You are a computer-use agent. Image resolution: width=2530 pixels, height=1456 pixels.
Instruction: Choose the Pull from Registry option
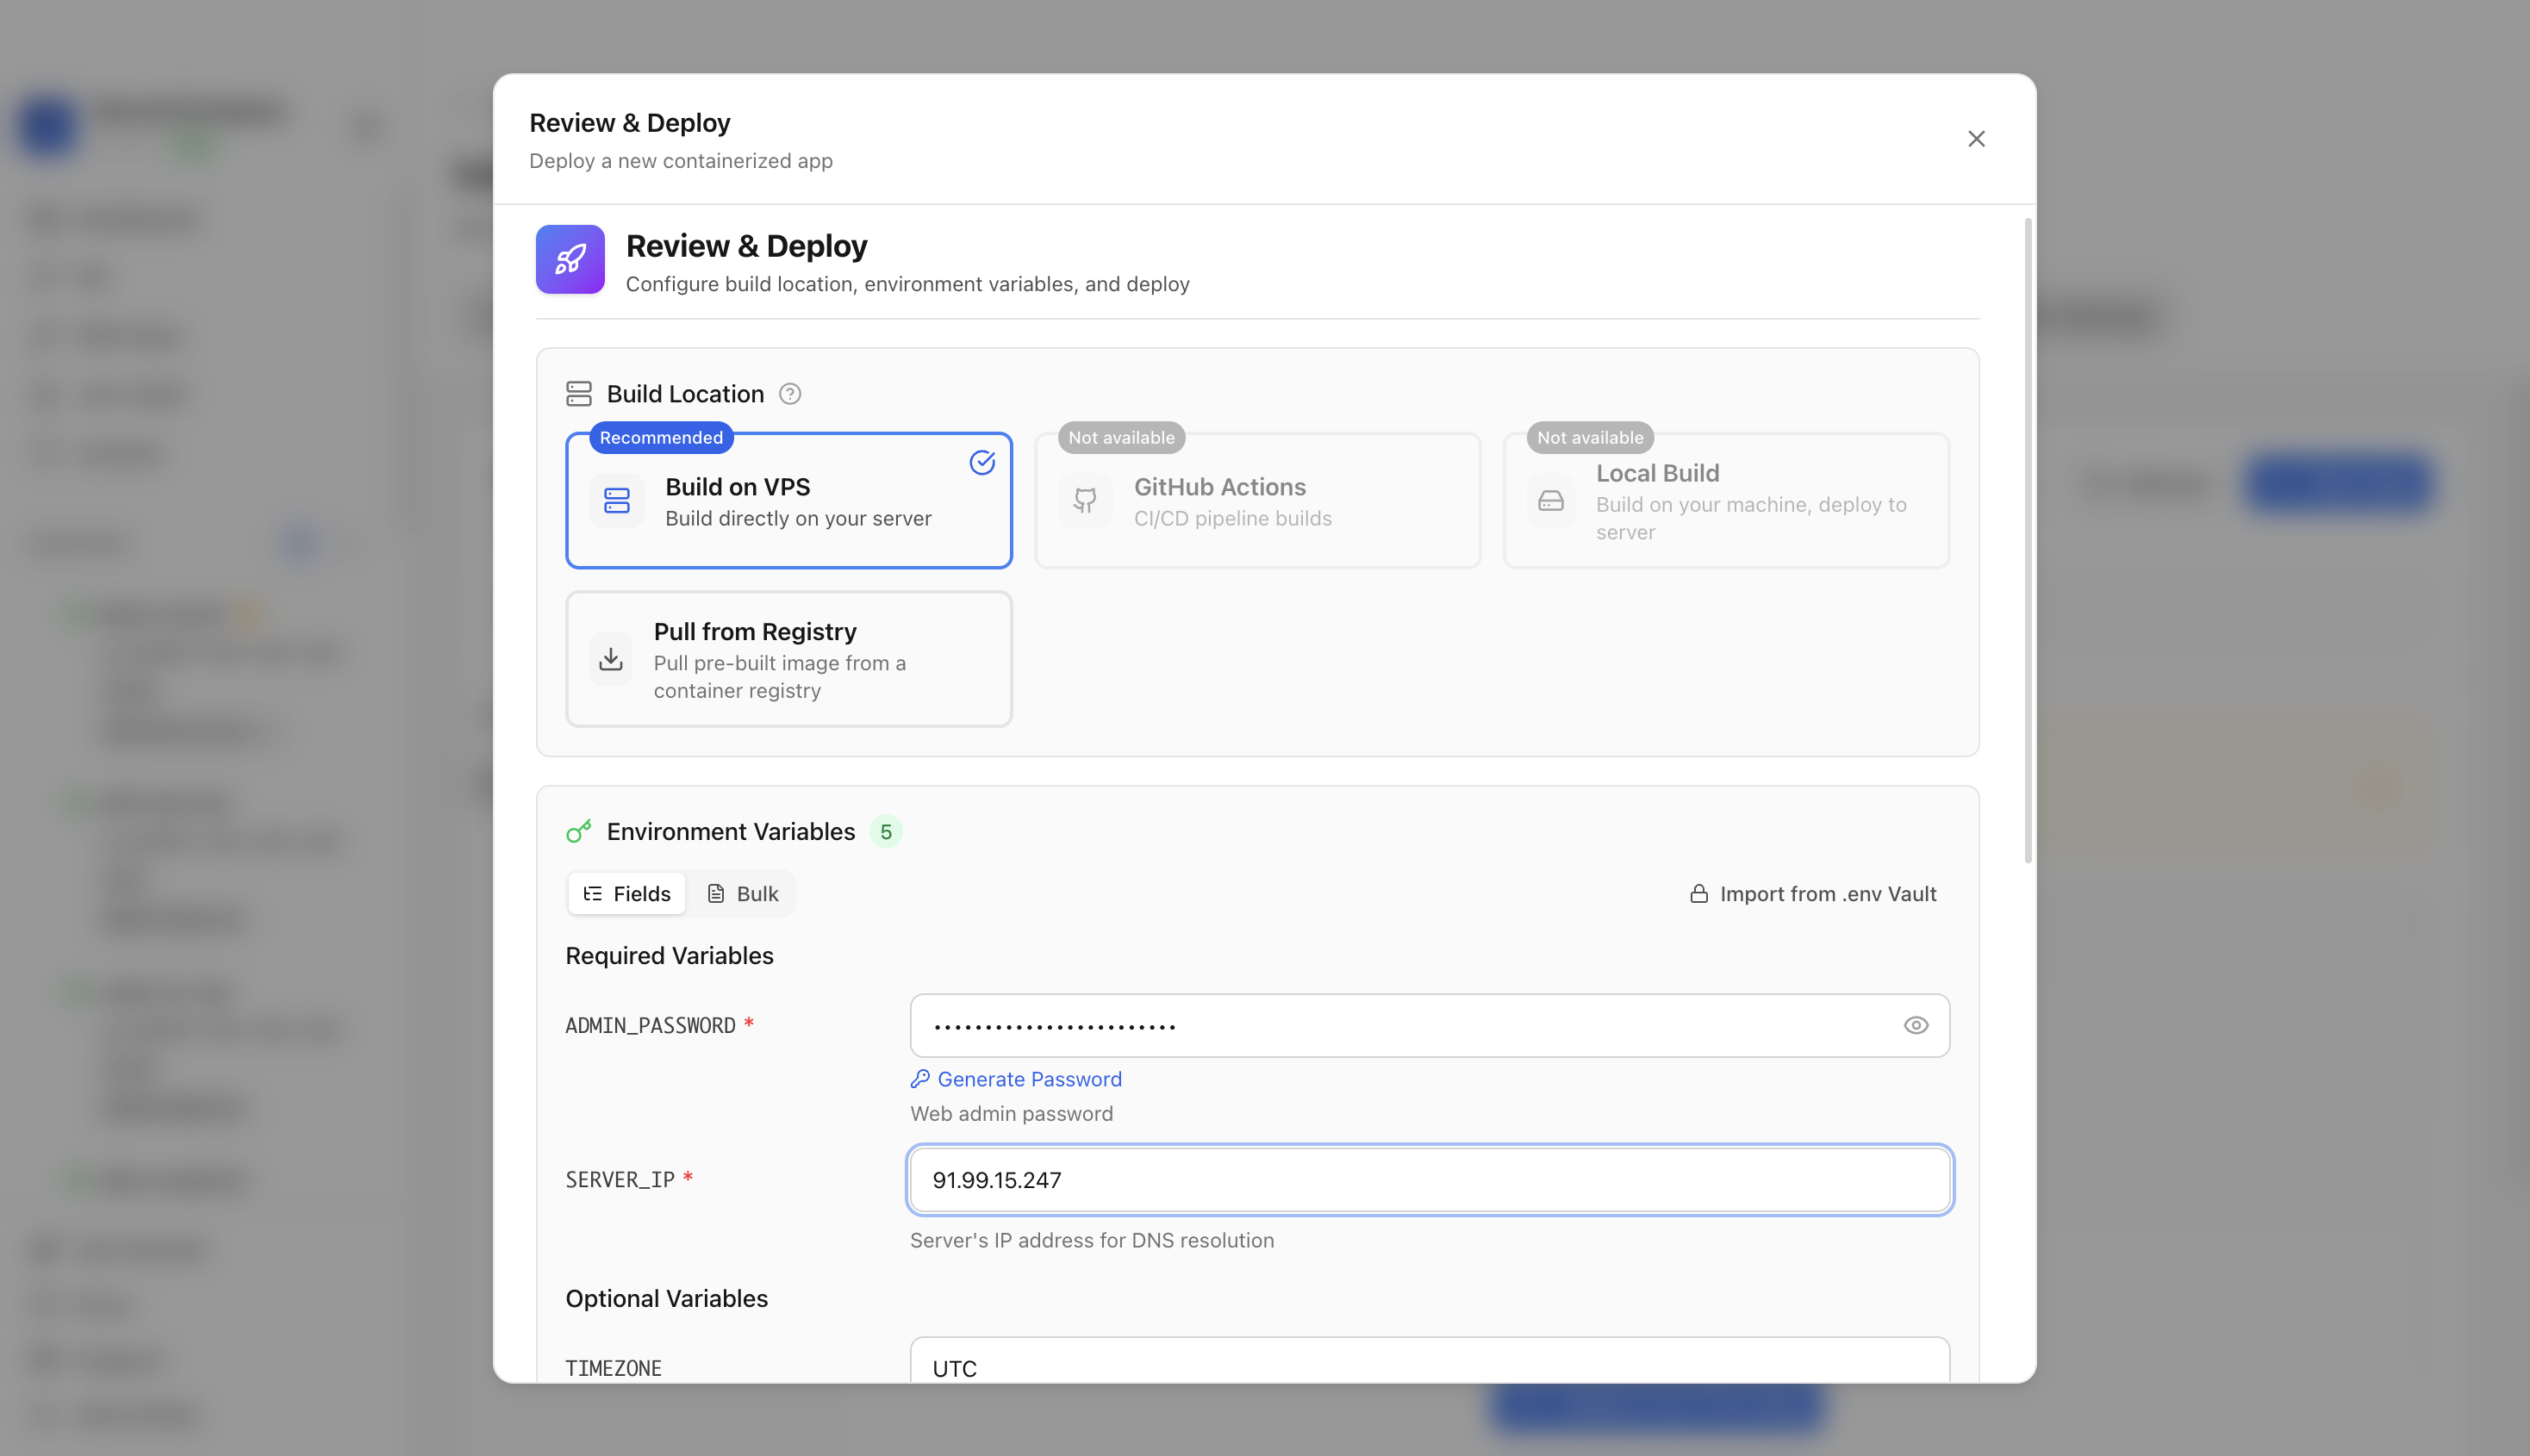pos(789,659)
